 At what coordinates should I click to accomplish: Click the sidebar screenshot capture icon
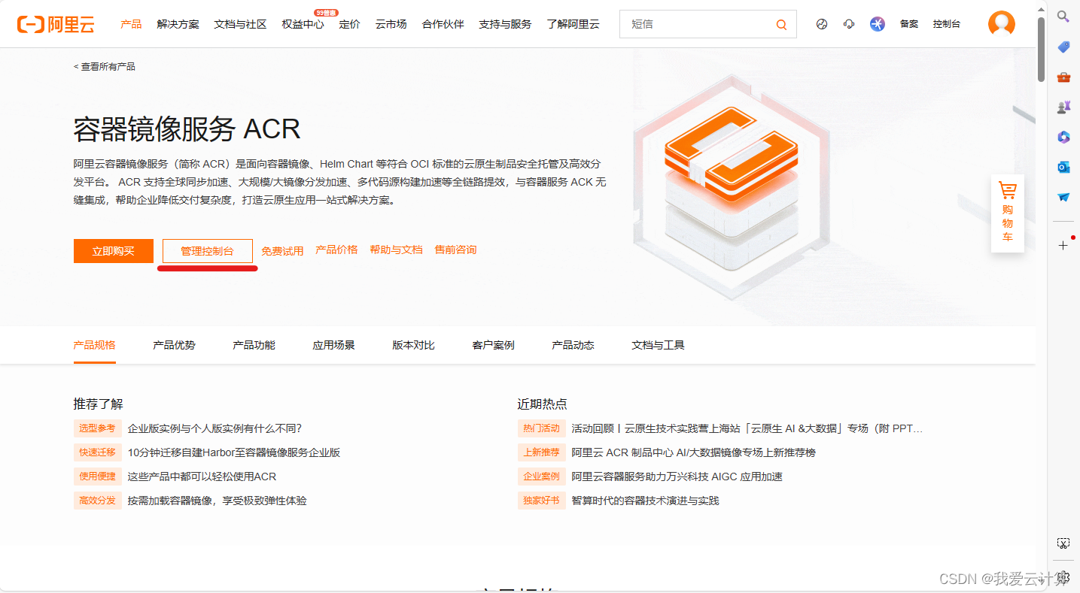[x=1063, y=543]
